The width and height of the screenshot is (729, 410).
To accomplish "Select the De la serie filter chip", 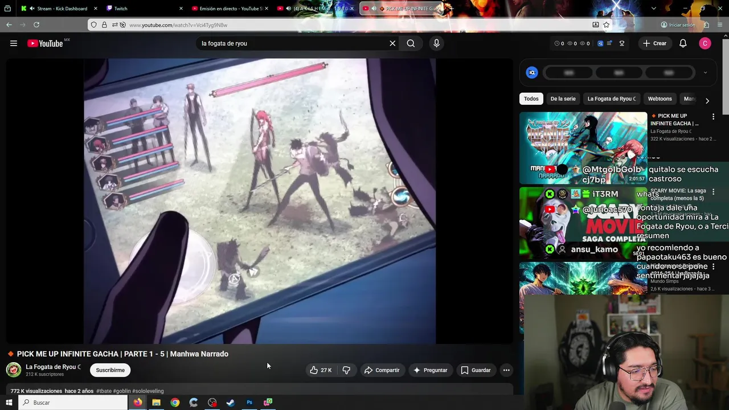I will [563, 99].
